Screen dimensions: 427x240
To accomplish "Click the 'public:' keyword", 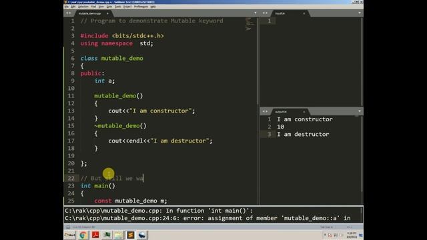I will pos(92,73).
